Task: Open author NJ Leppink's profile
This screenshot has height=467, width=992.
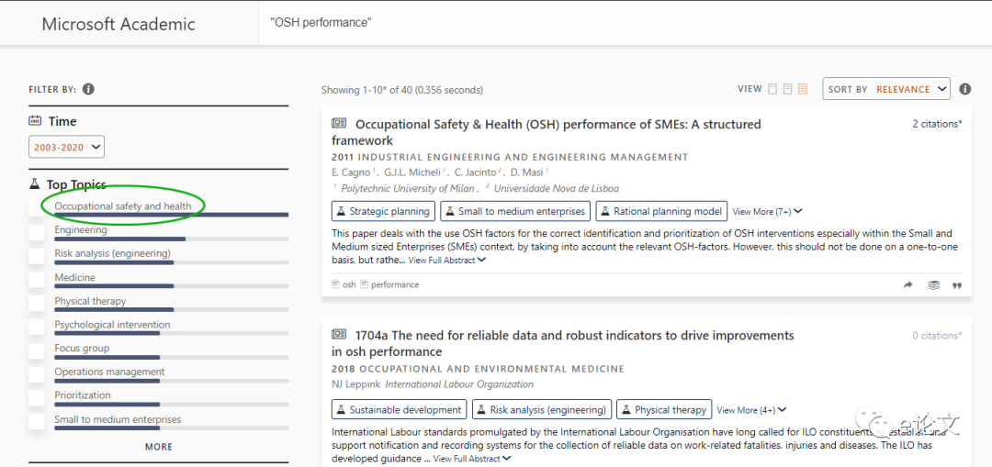Action: tap(356, 384)
